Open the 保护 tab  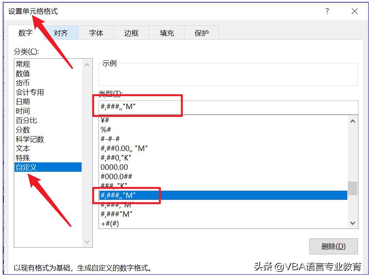(x=201, y=33)
